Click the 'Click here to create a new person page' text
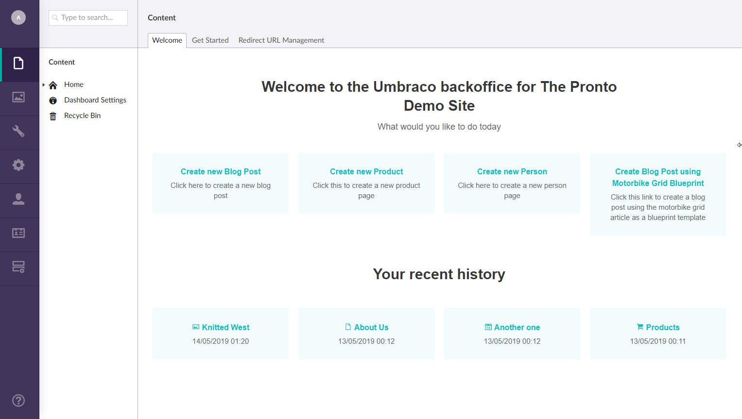Screen dimensions: 742x419 coord(512,190)
